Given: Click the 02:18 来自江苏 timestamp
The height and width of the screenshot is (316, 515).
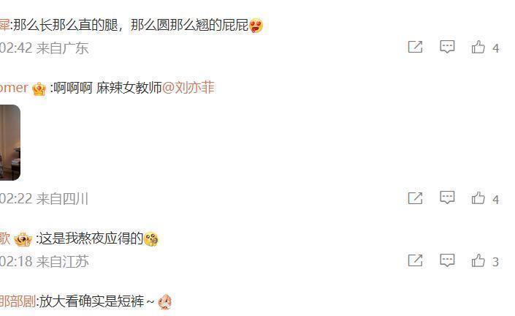Looking at the screenshot, I should tap(44, 262).
